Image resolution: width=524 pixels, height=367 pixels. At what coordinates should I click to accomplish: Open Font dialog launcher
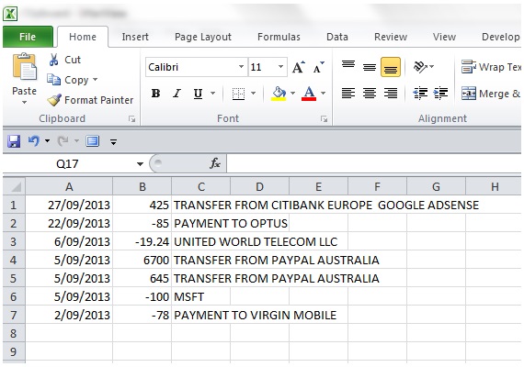point(324,119)
